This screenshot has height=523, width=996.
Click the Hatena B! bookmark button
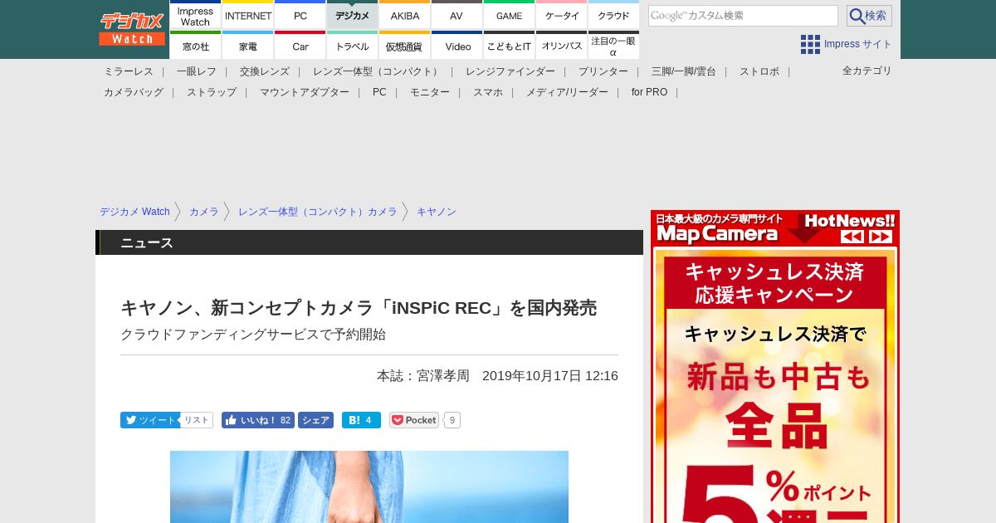point(361,420)
